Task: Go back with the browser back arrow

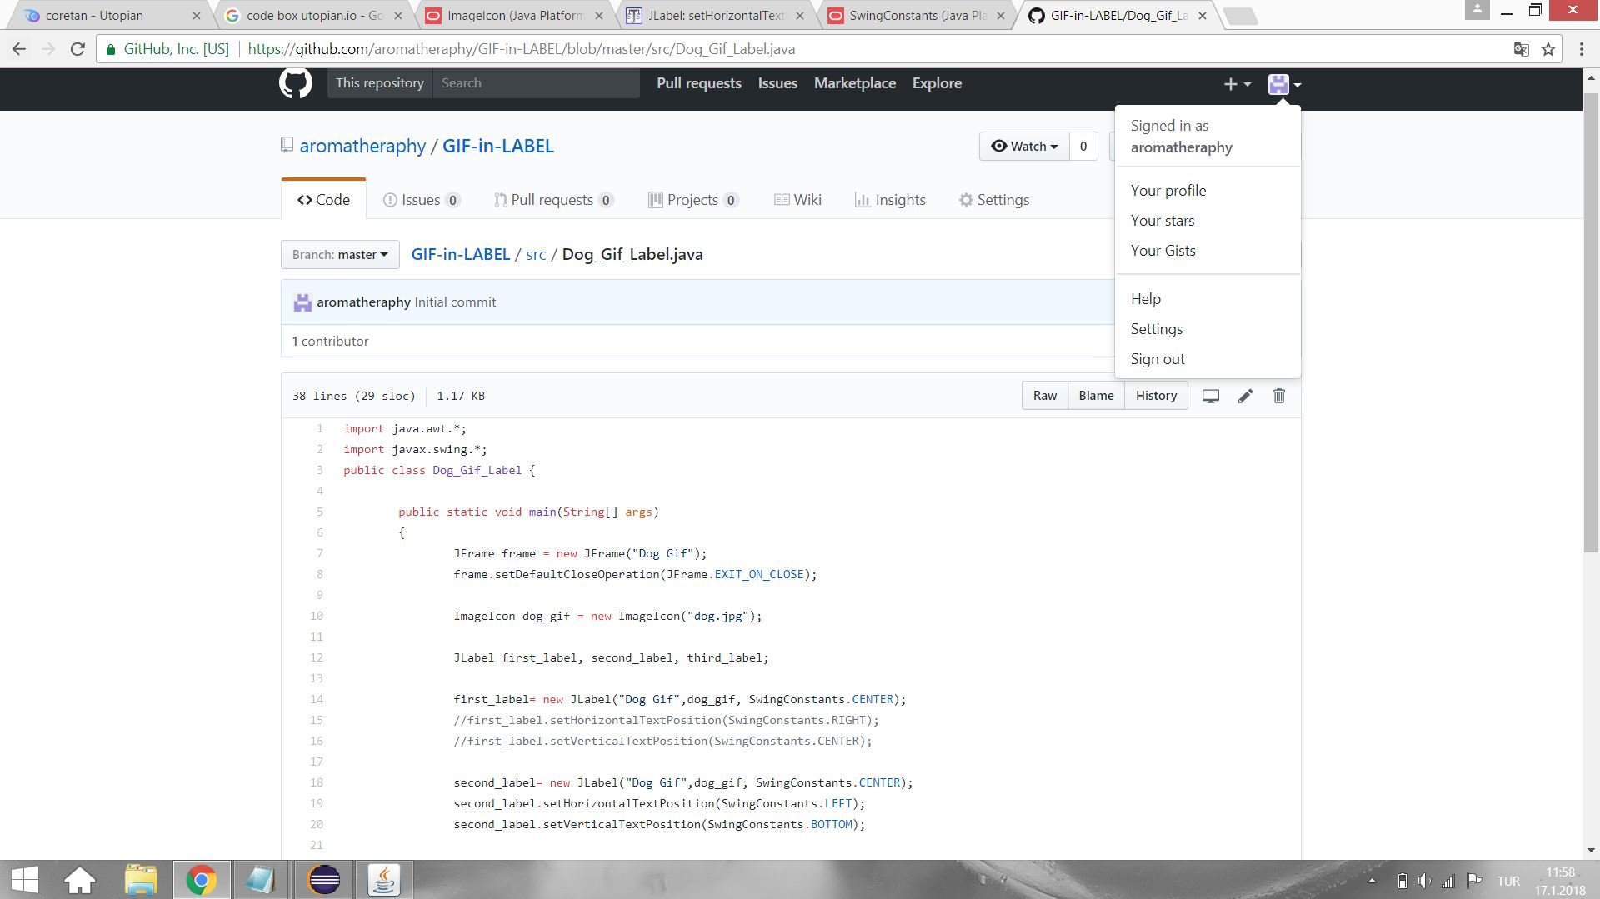Action: point(19,49)
